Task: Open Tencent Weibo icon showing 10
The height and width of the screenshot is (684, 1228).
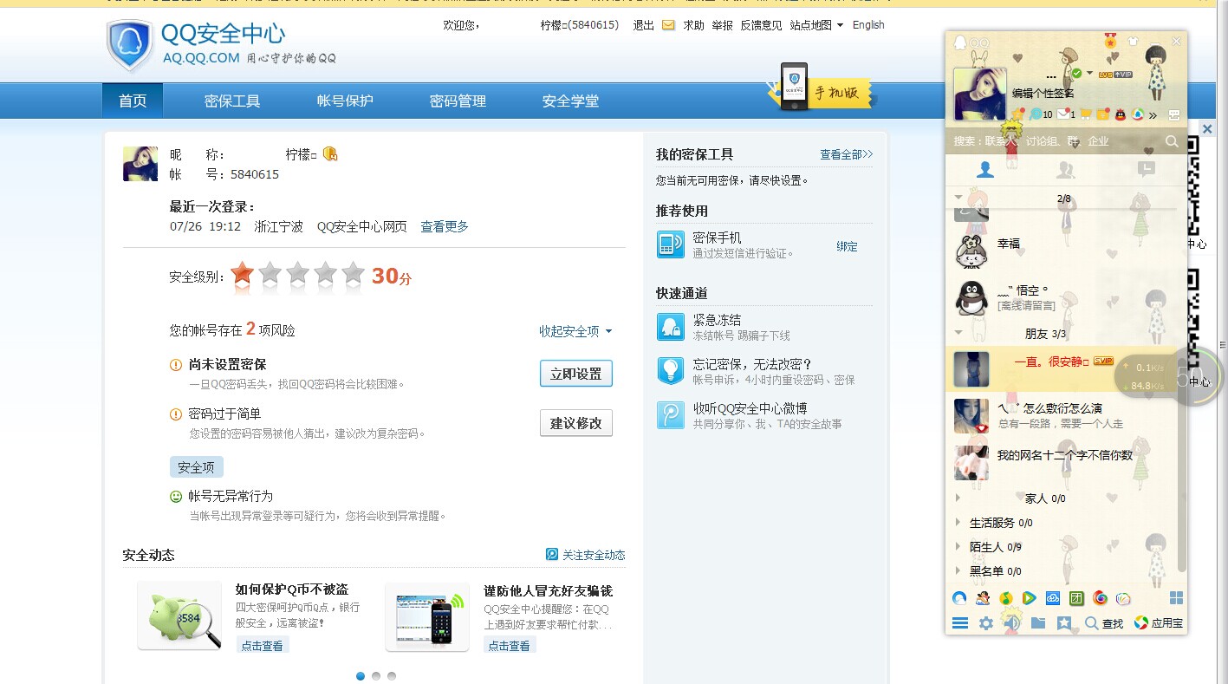Action: [x=1040, y=114]
